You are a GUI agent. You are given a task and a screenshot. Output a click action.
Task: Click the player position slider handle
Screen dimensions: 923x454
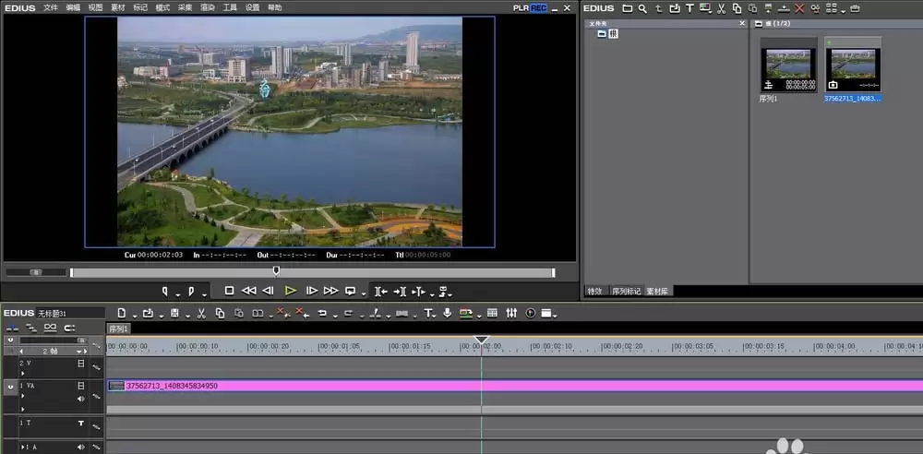pyautogui.click(x=276, y=271)
